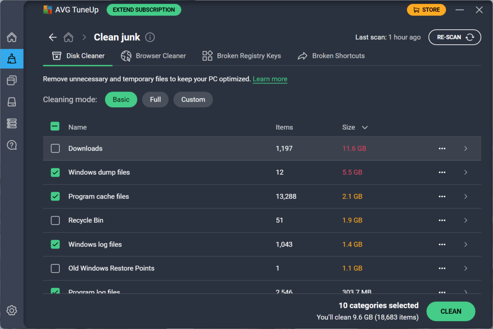Open the sidebar disk drive icon
The height and width of the screenshot is (329, 493).
12,102
